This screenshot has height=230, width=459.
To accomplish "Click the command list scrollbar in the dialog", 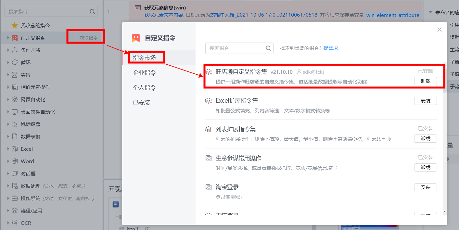I will pyautogui.click(x=444, y=81).
